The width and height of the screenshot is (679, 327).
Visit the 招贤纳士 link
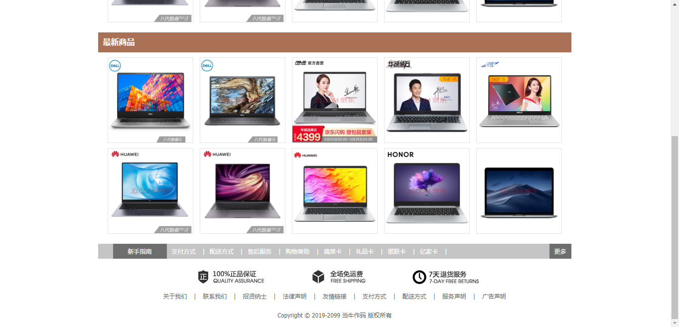coord(255,297)
